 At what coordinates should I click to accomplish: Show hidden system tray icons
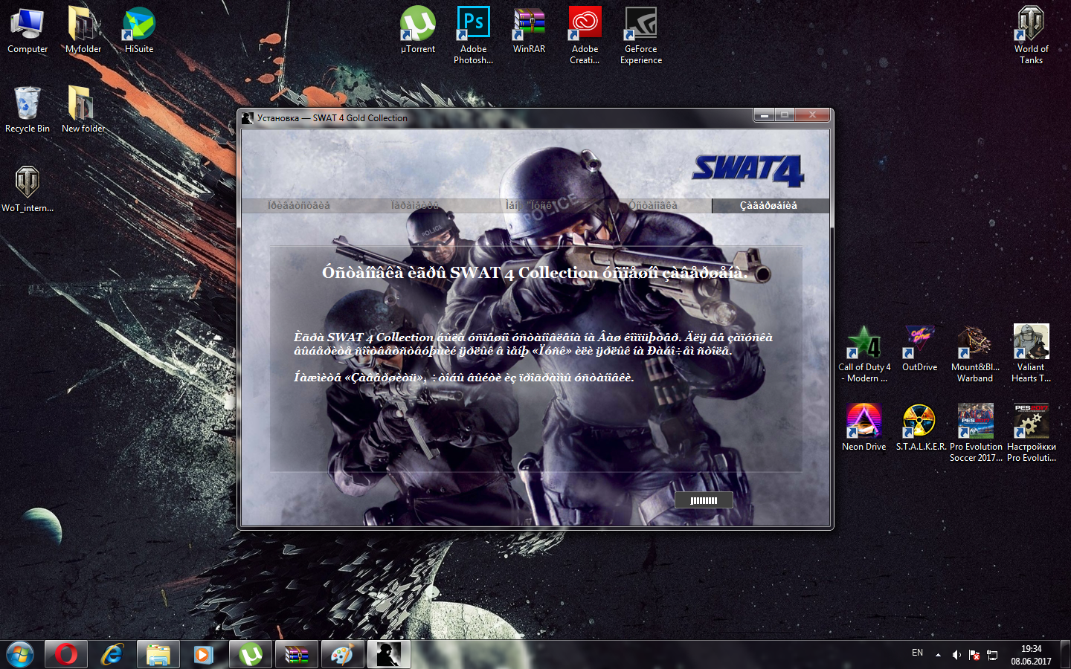click(938, 655)
